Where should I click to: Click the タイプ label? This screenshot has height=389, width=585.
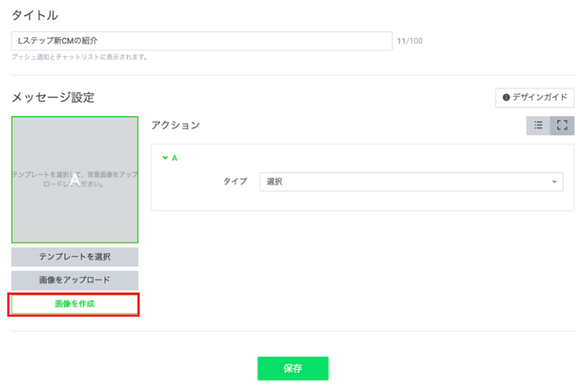click(235, 181)
